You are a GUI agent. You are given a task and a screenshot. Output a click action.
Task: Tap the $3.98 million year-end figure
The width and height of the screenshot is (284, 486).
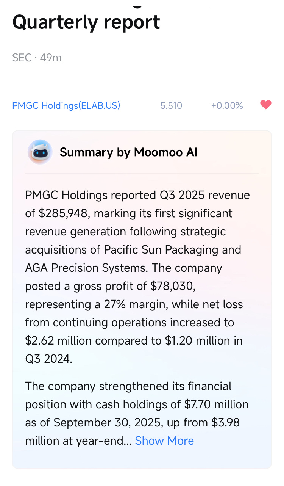click(x=133, y=432)
